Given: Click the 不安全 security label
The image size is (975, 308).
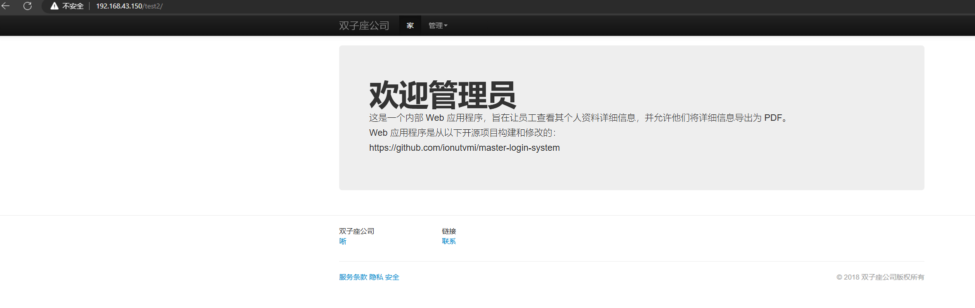Looking at the screenshot, I should pos(73,6).
